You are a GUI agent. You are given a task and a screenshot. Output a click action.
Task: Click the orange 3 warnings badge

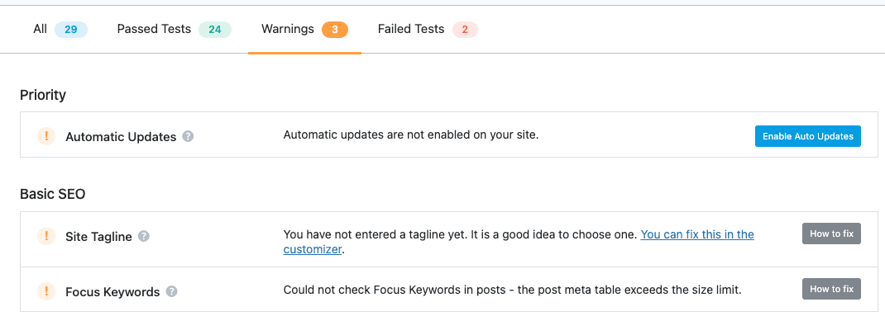[335, 29]
